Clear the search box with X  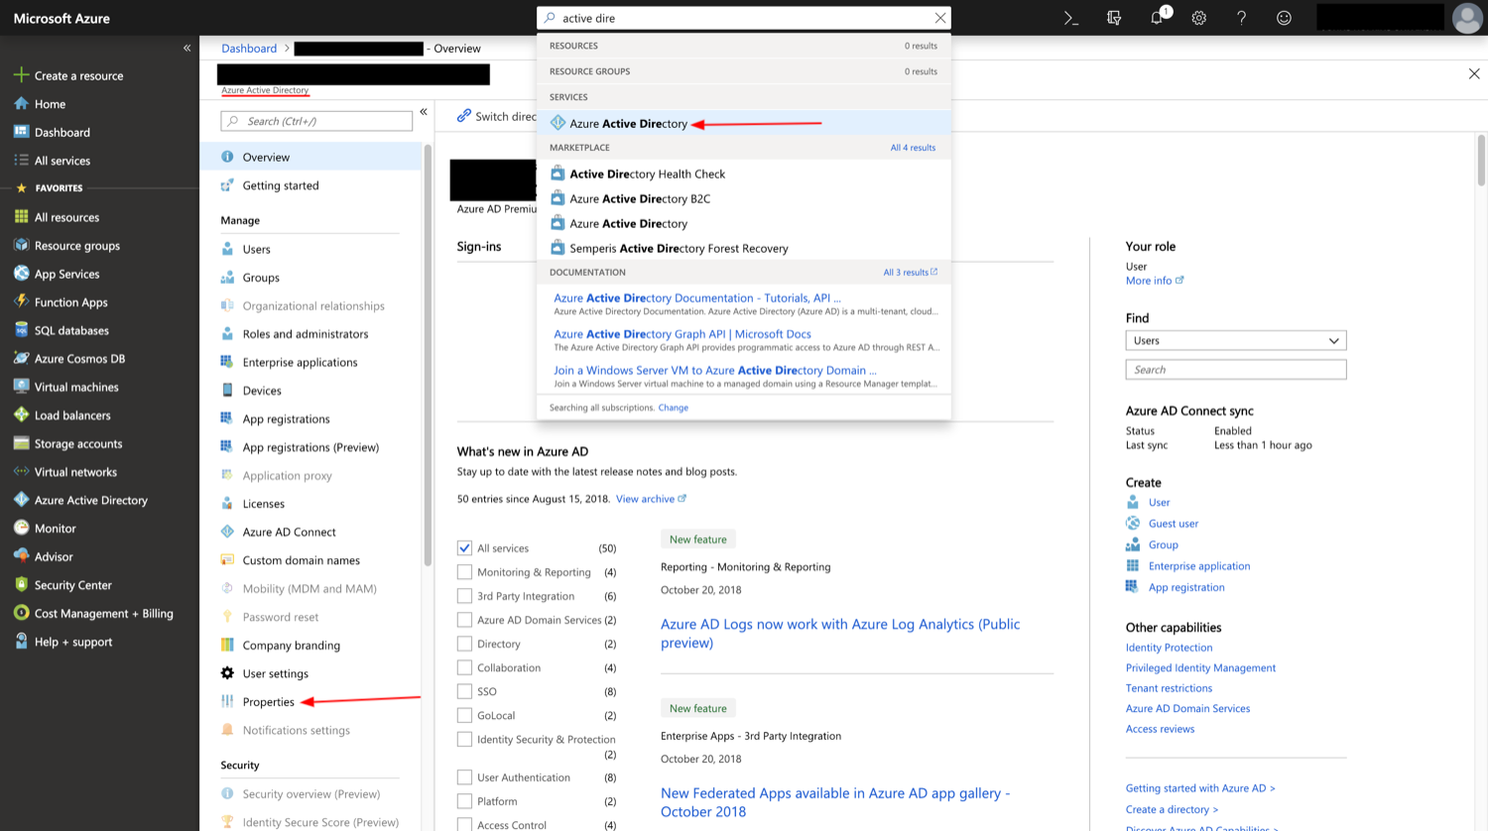pos(939,18)
